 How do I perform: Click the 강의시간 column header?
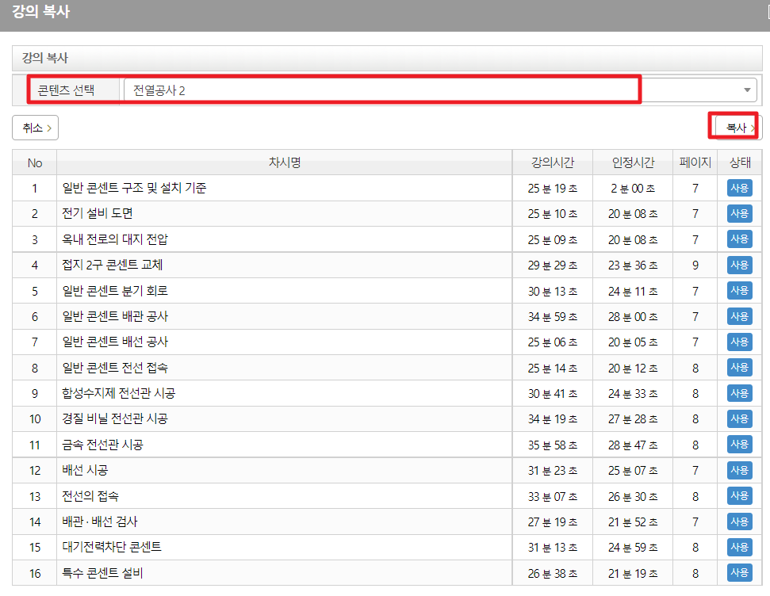tap(552, 162)
